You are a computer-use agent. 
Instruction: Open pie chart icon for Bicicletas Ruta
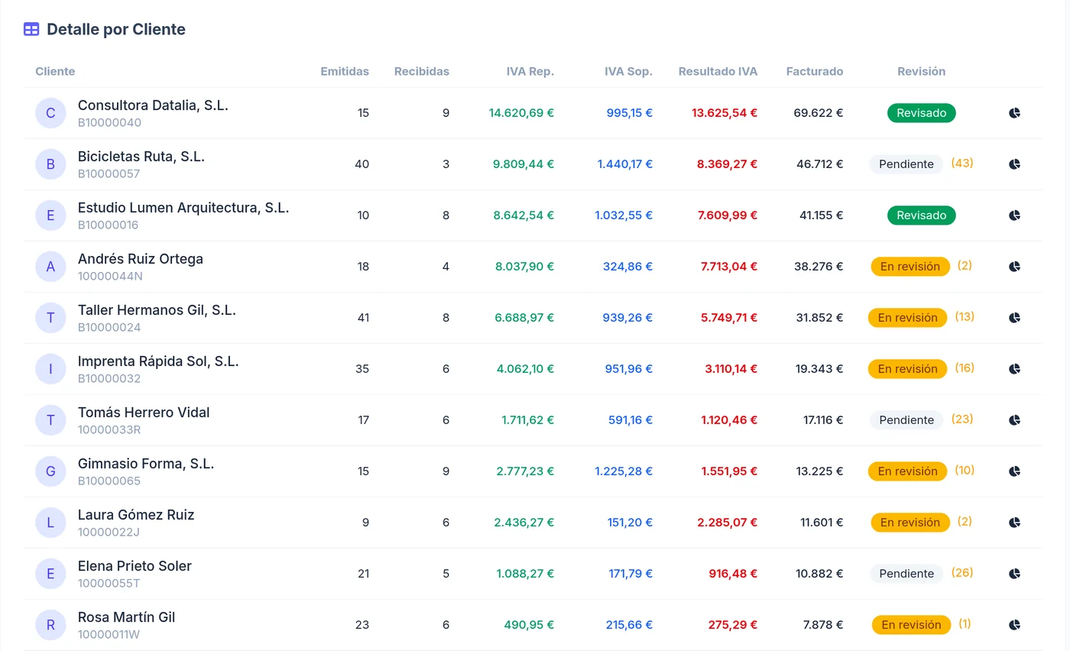[x=1014, y=164]
